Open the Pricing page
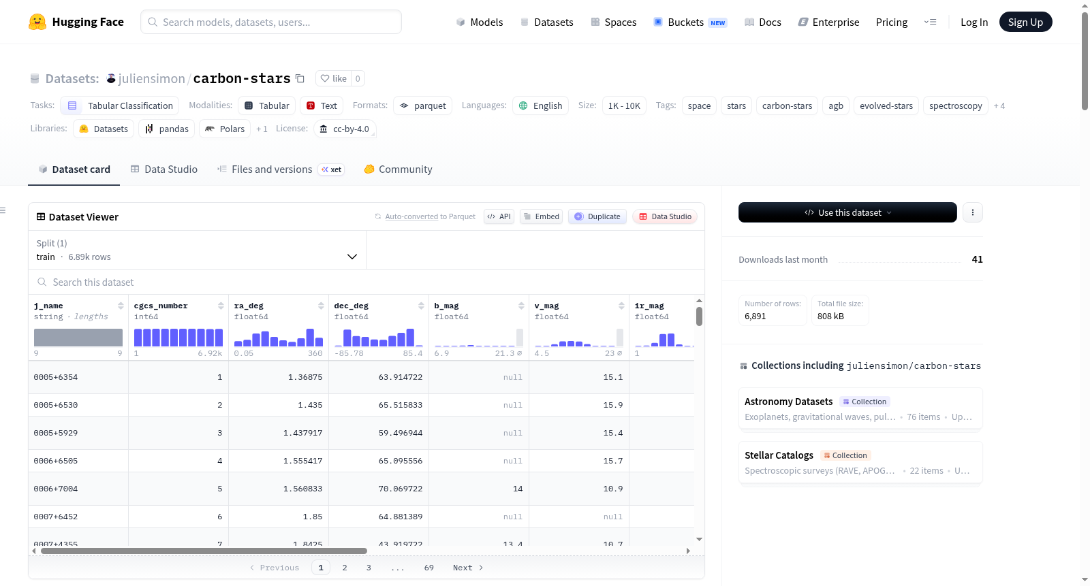 (x=892, y=22)
